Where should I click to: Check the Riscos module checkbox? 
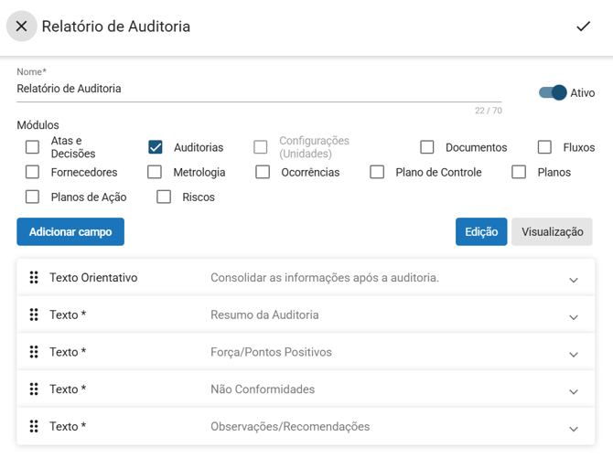[x=164, y=197]
